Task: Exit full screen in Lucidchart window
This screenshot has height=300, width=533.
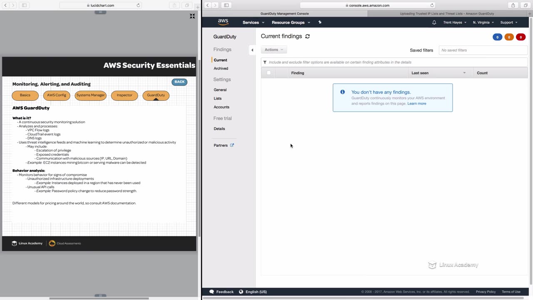Action: 192,16
